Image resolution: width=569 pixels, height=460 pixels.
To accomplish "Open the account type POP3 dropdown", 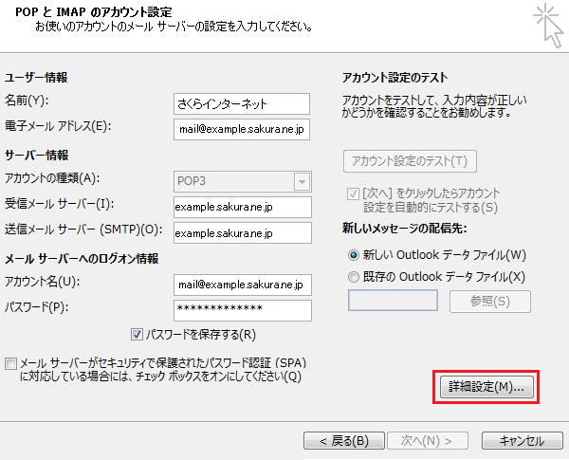I will (x=242, y=181).
